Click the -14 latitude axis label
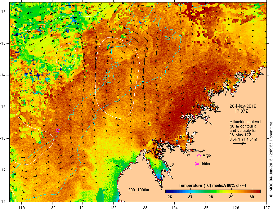 tap(3, 75)
